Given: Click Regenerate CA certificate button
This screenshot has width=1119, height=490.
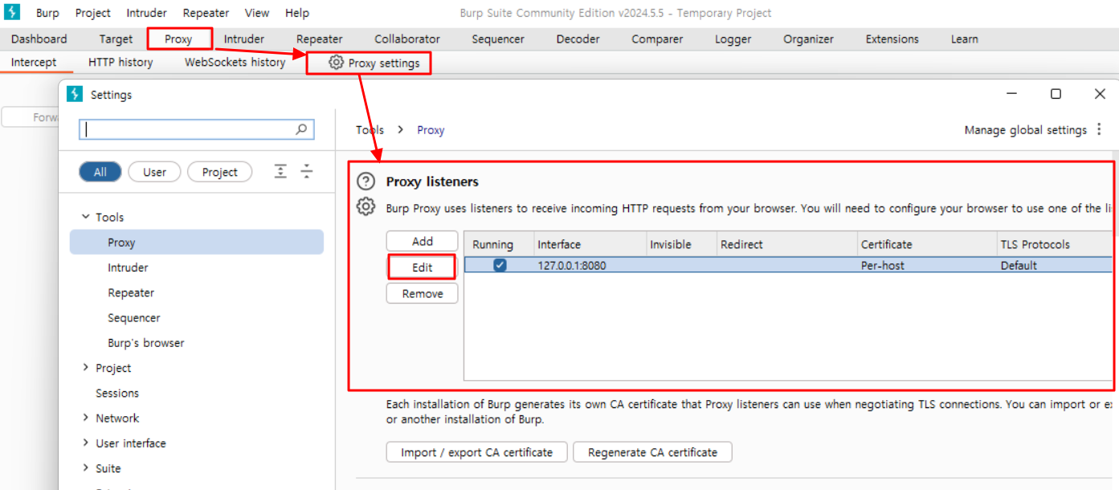Looking at the screenshot, I should [652, 452].
